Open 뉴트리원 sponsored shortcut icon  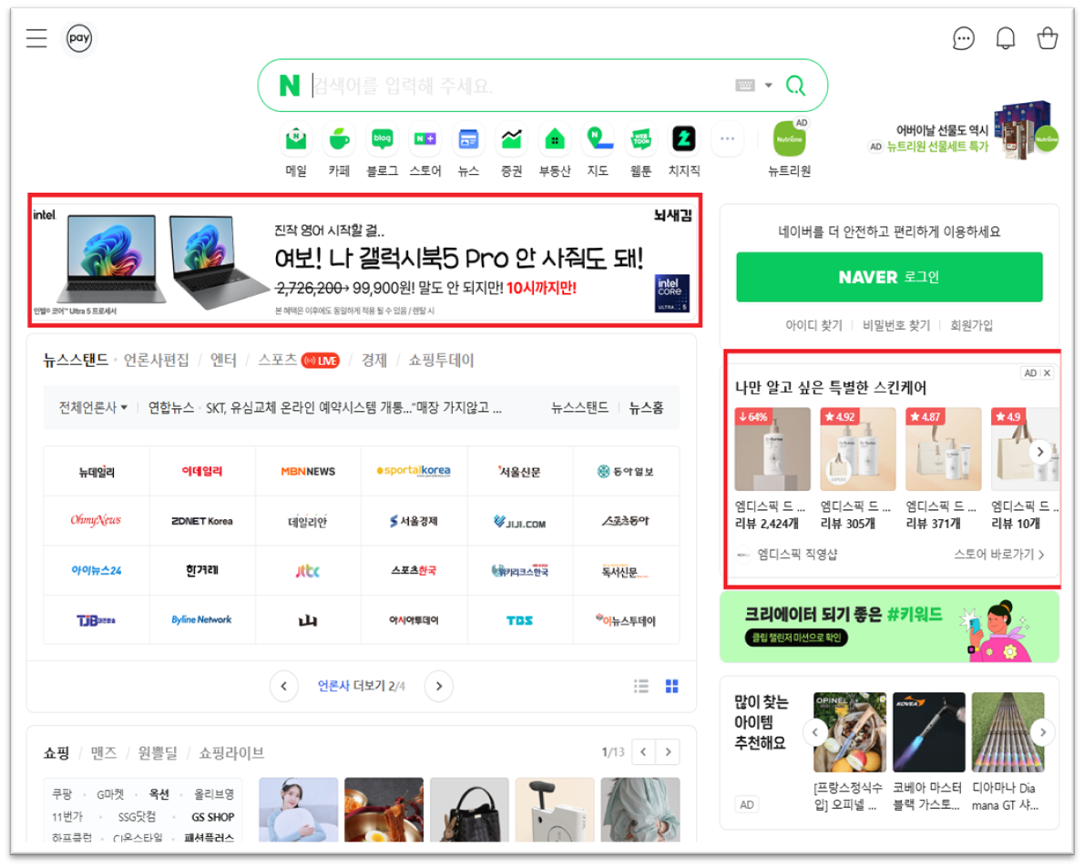[x=789, y=139]
